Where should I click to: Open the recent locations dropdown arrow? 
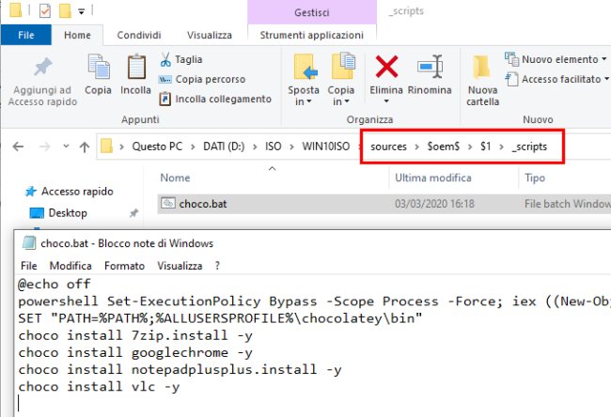66,147
